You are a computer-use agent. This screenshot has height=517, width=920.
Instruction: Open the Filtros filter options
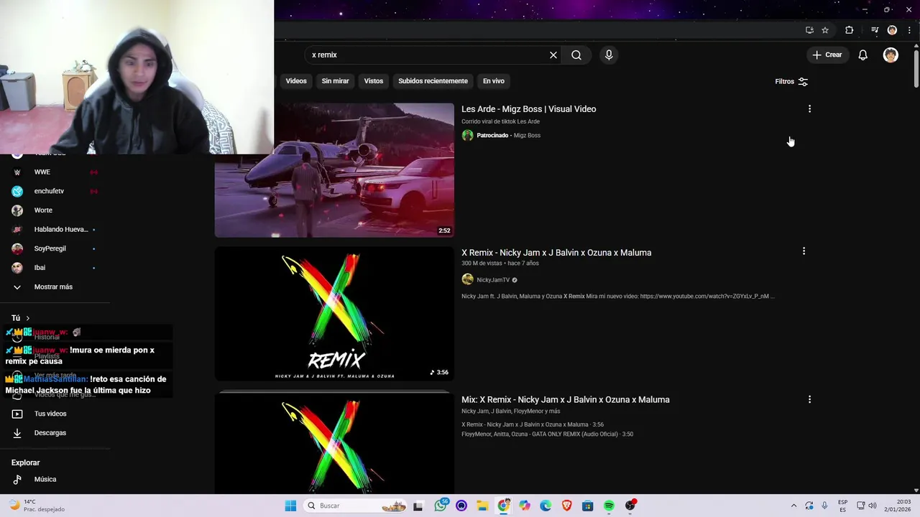tap(791, 81)
